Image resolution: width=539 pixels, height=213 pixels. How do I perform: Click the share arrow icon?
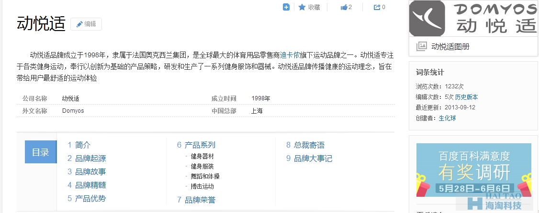click(x=377, y=7)
